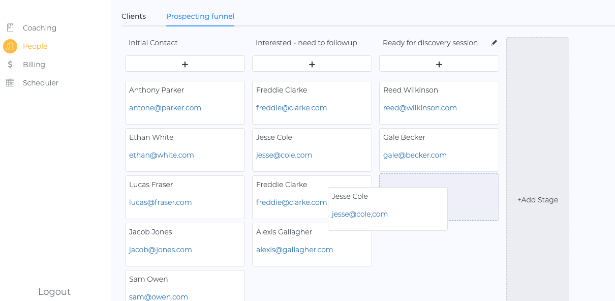615x301 pixels.
Task: Click the Add Stage button
Action: 538,200
